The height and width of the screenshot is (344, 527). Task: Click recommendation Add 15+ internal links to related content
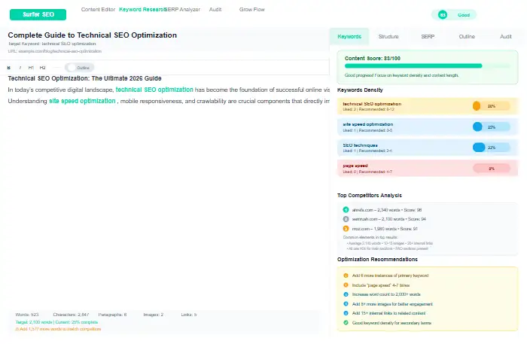pyautogui.click(x=388, y=313)
